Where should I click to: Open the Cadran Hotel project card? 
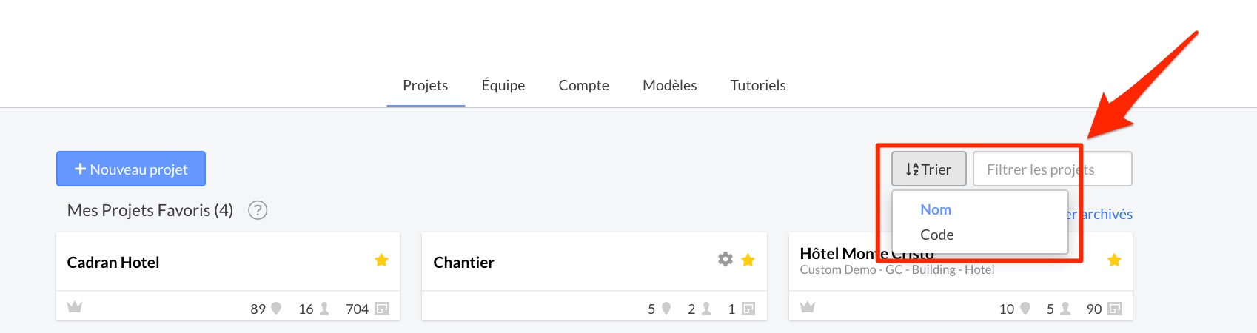click(x=228, y=276)
